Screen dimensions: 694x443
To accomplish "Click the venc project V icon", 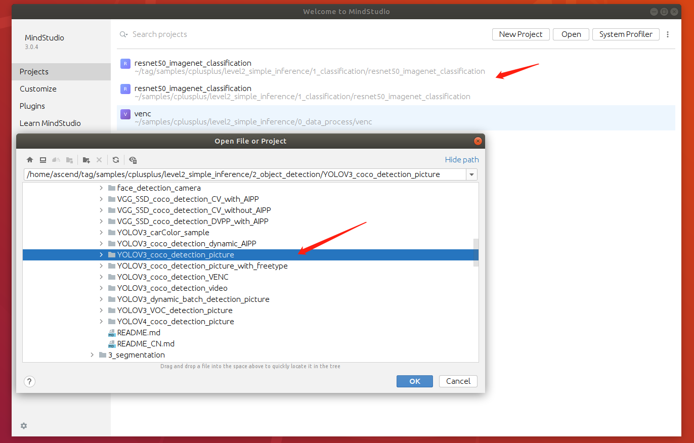I will (x=125, y=114).
